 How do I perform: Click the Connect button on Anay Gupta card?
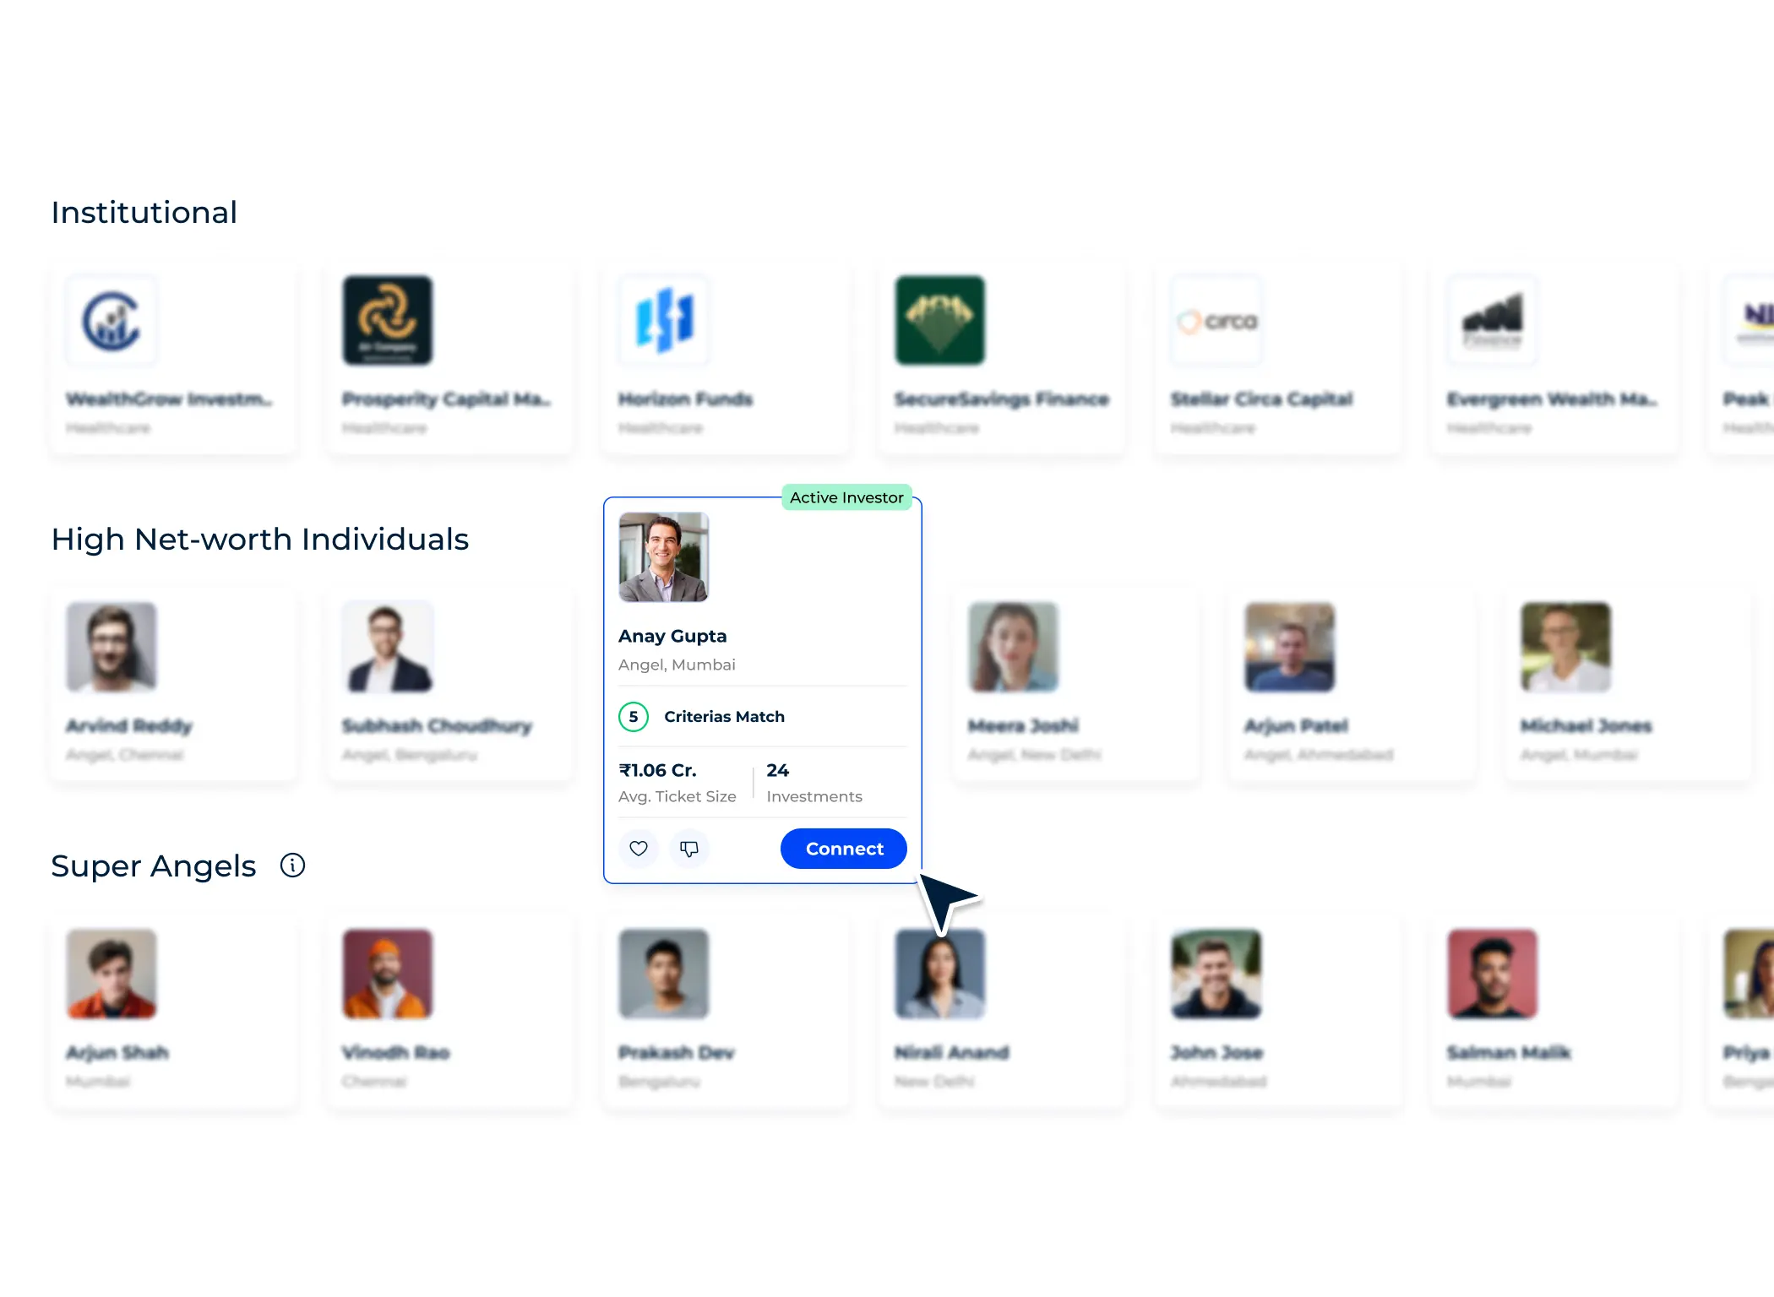pos(843,849)
